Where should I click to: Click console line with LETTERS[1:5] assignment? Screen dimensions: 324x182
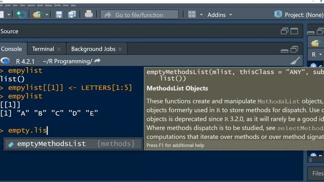(70, 88)
